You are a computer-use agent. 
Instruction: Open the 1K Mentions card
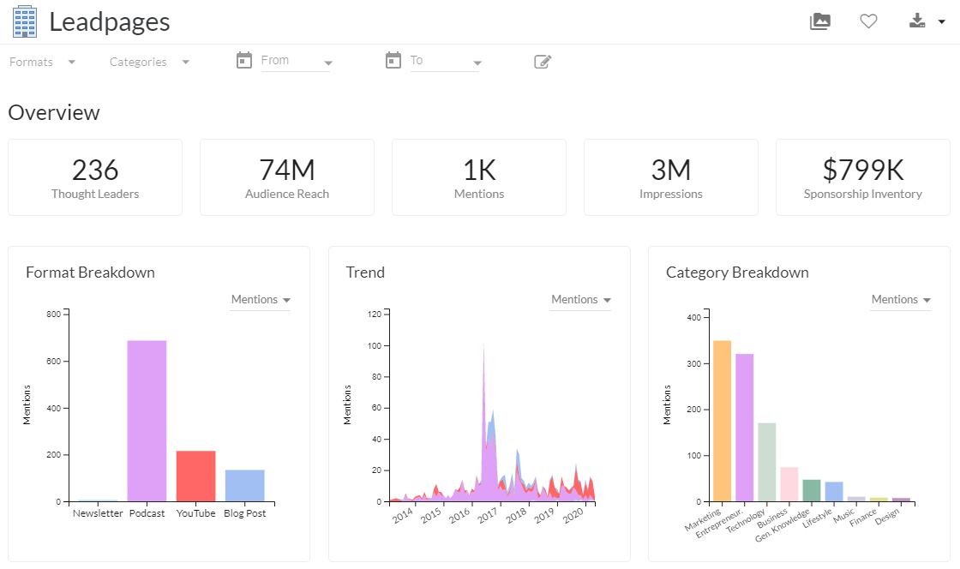tap(479, 177)
